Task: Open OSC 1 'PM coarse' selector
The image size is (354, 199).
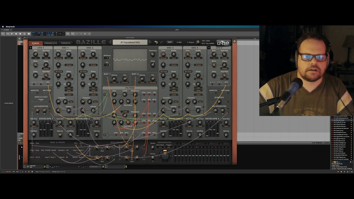Action: pyautogui.click(x=59, y=72)
